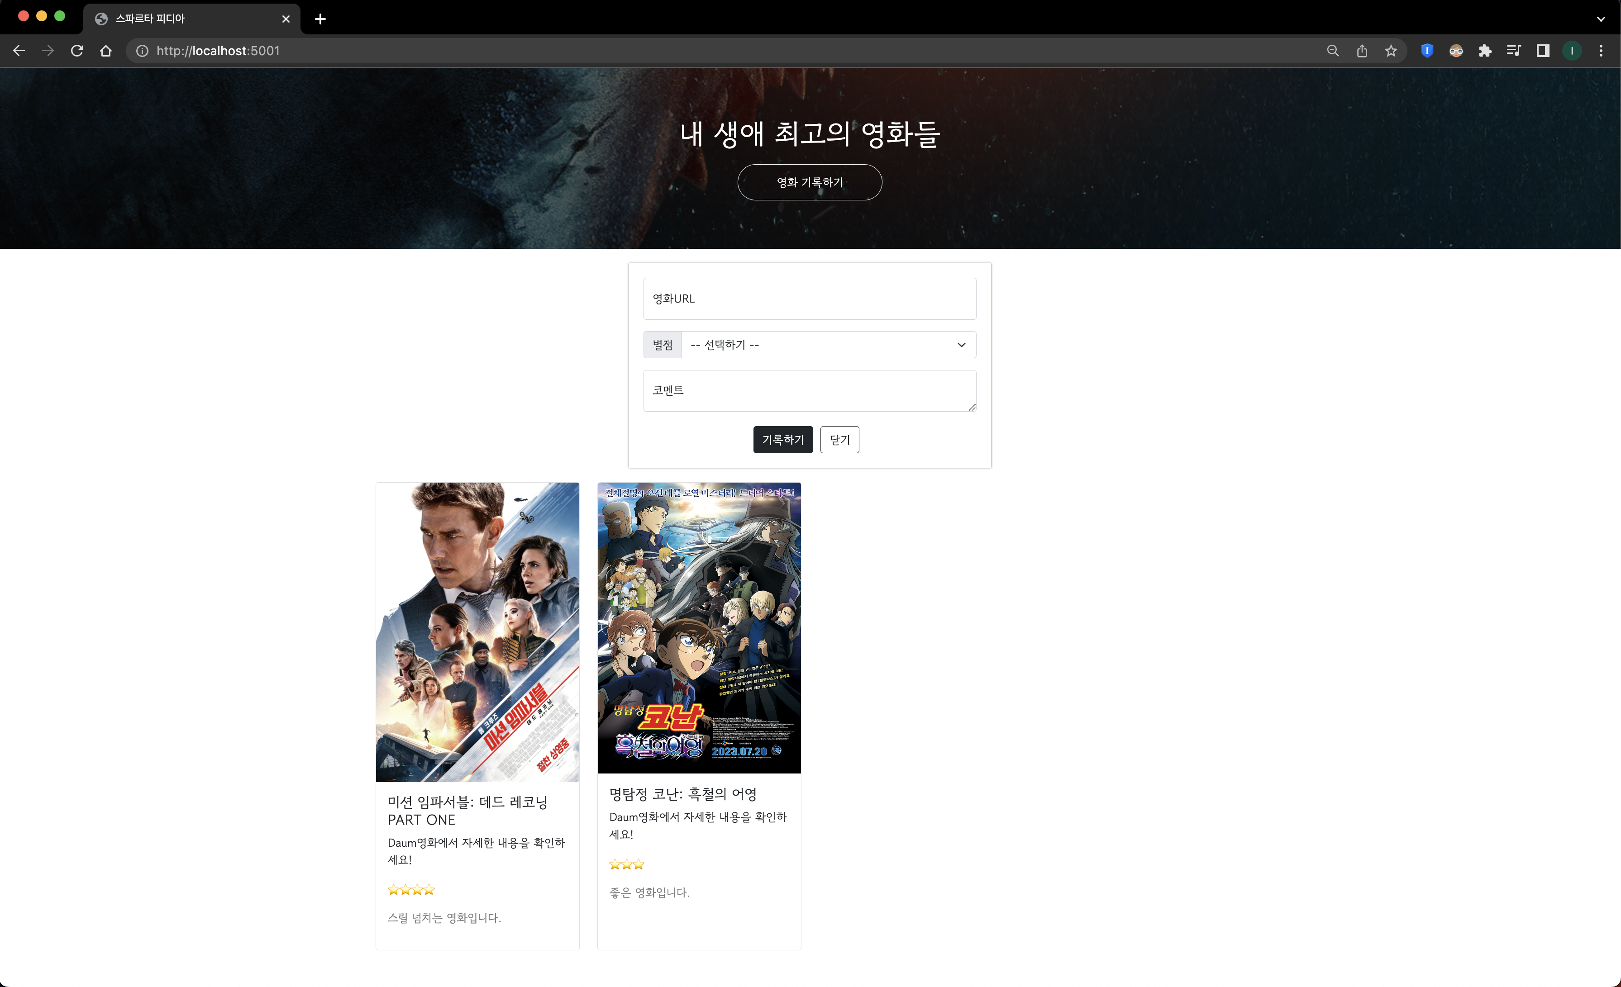
Task: Click the zoom magnifier icon in address bar
Action: (1333, 51)
